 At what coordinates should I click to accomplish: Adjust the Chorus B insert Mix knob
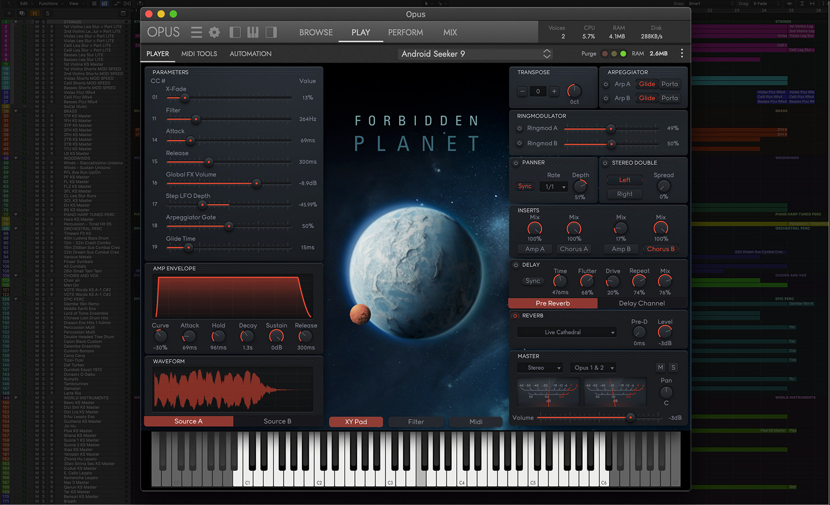(x=661, y=228)
